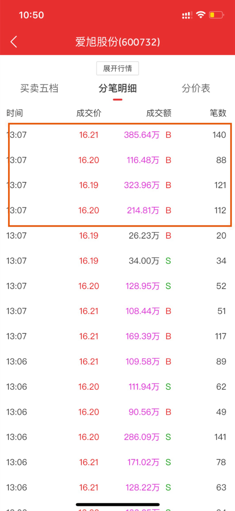Tap the back arrow icon
Image resolution: width=235 pixels, height=511 pixels.
(14, 42)
